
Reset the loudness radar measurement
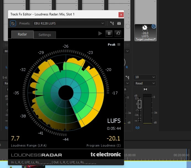coord(118,34)
